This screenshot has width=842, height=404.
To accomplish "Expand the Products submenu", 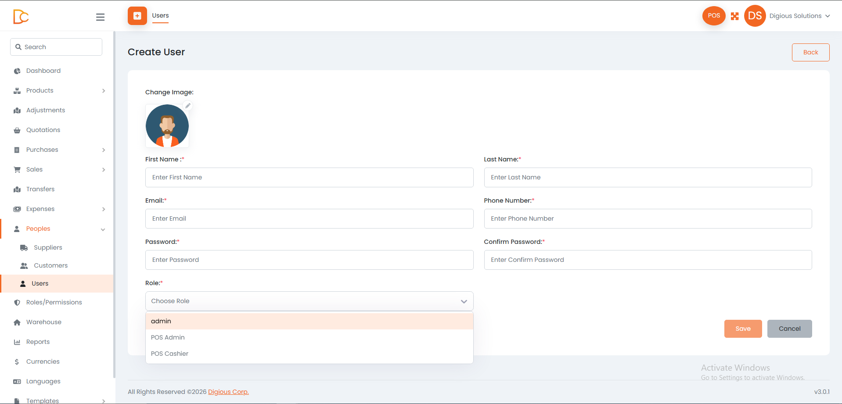I will pos(104,91).
